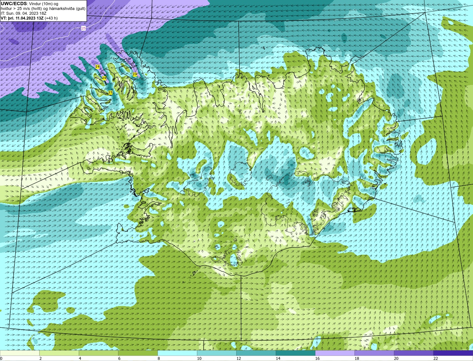Screen dimensions: 473x361
Task: Click the yellow gust label reading 29
Action: click(x=135, y=74)
